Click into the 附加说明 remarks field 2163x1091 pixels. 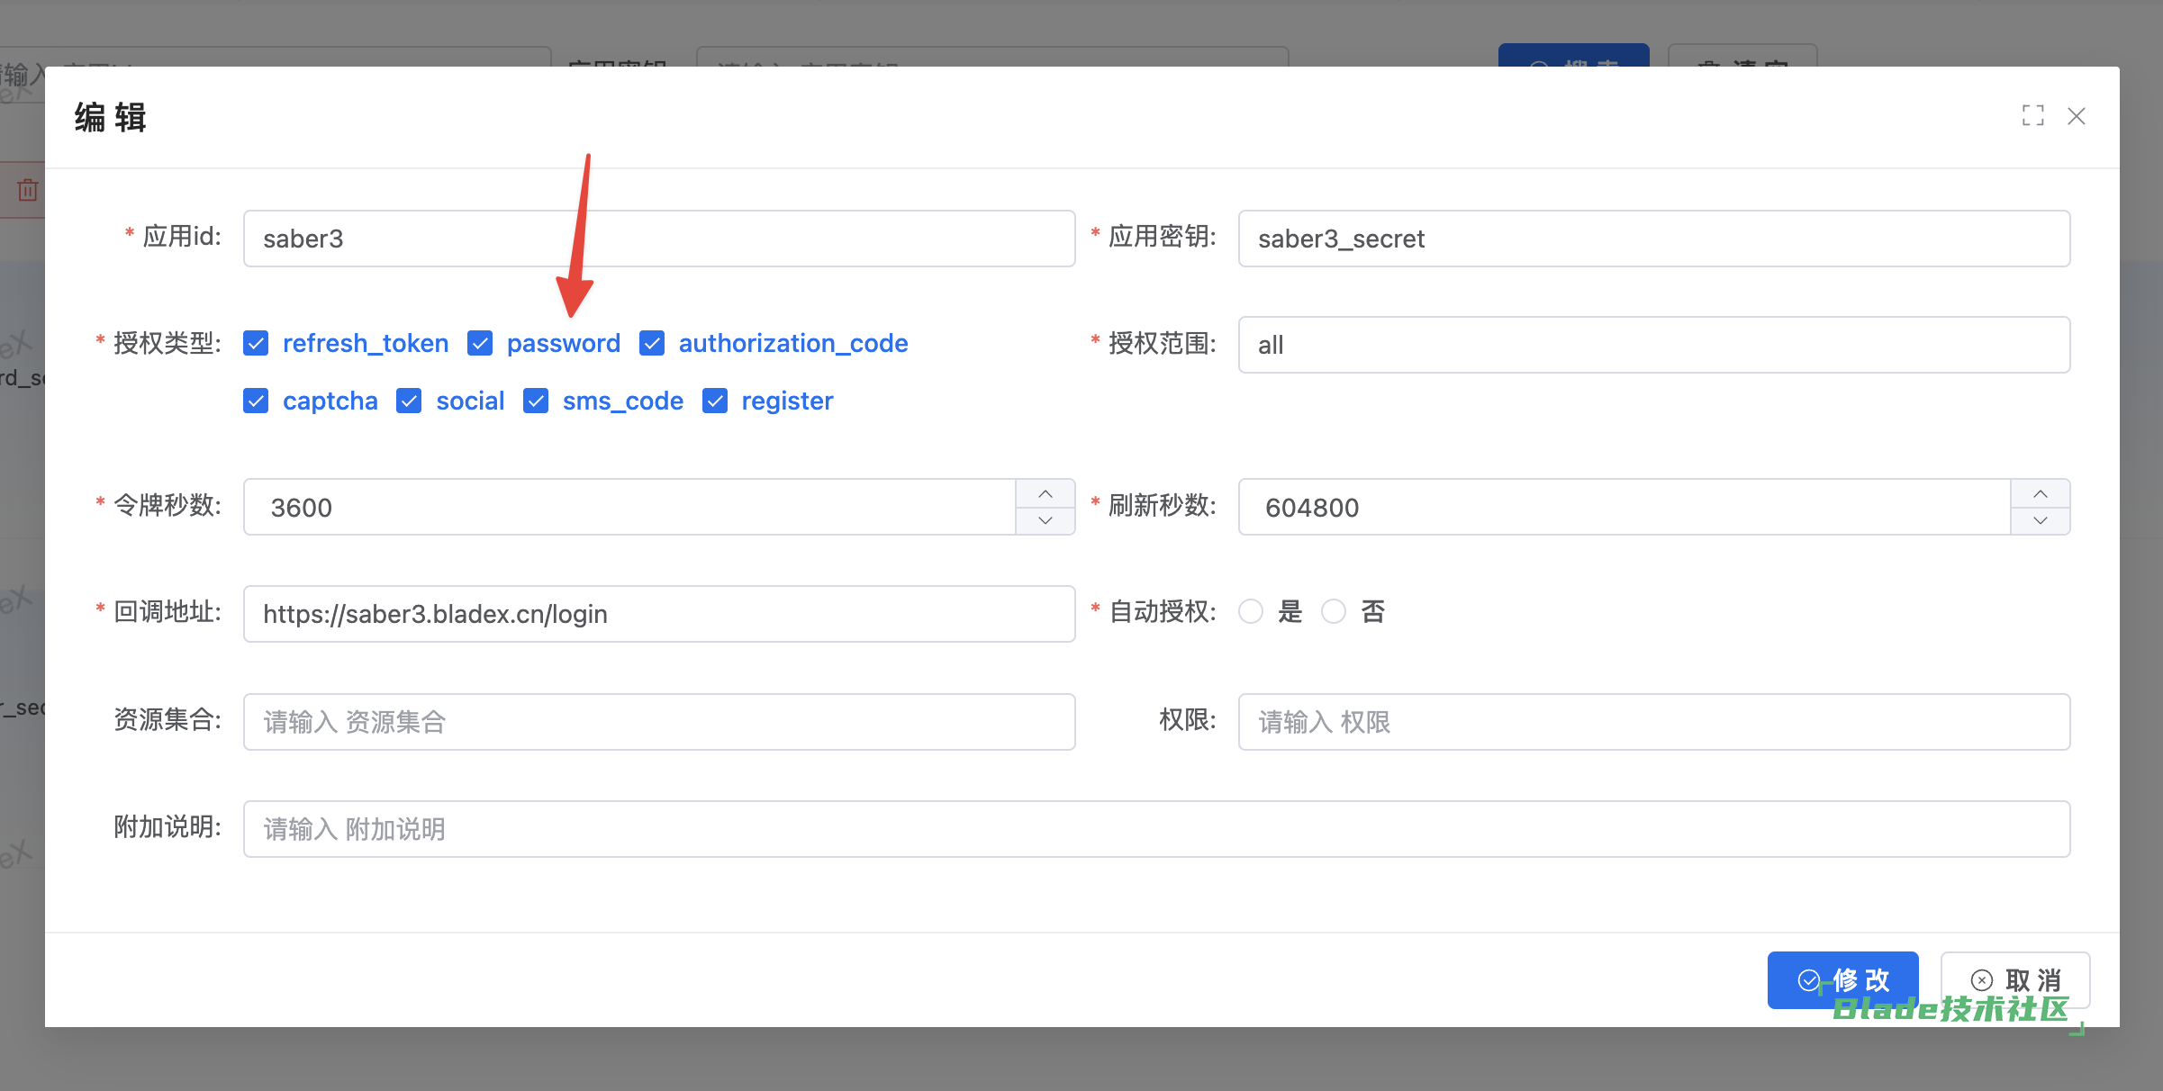[x=1155, y=829]
